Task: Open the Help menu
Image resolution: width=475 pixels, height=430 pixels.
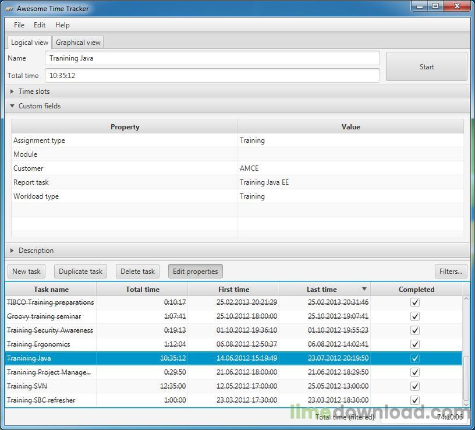Action: pos(62,25)
